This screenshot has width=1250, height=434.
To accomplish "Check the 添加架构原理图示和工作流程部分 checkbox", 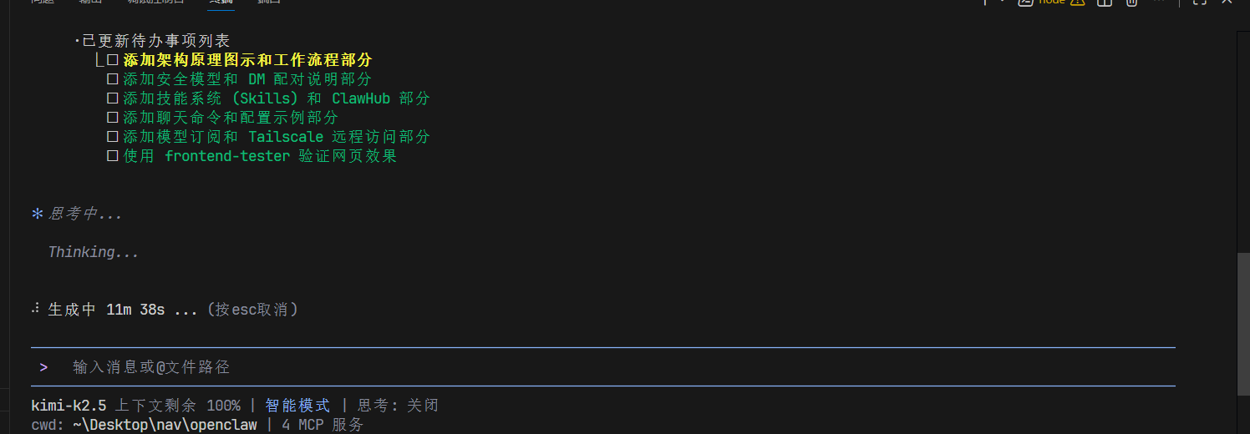I will tap(112, 60).
